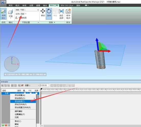This screenshot has width=141, height=127.
Task: Expand the 平面设置 panel launcher arrow
Action: click(38, 22)
